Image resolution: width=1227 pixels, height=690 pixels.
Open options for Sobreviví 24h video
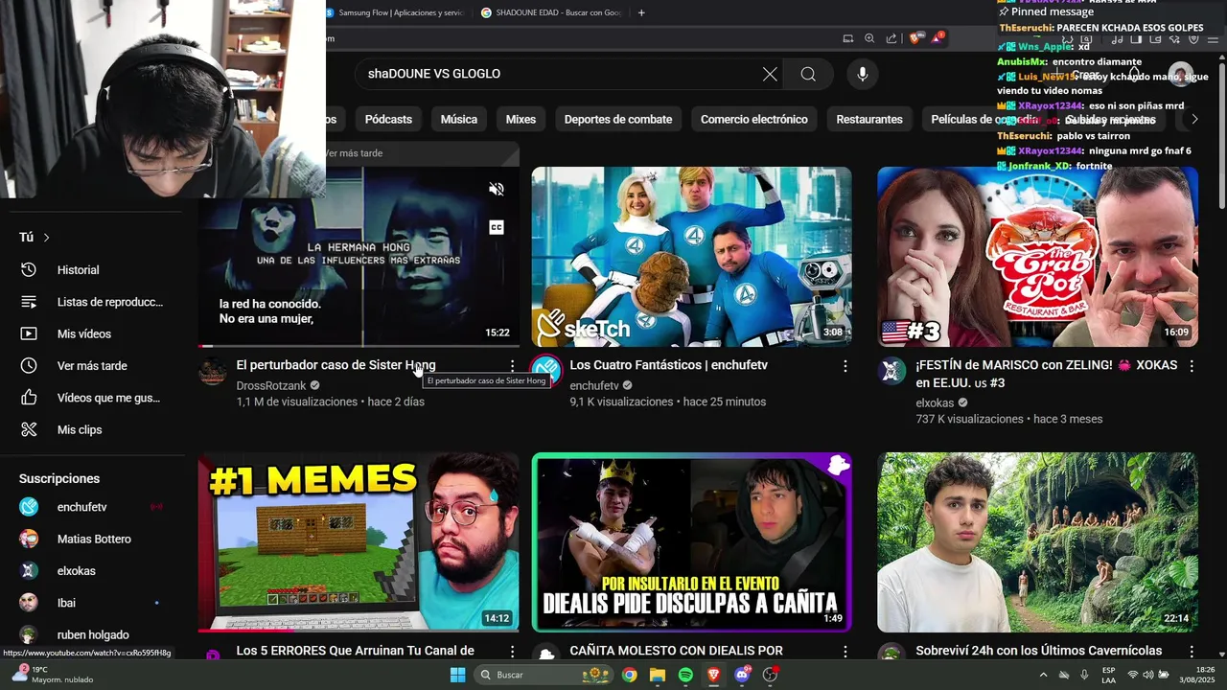(x=1192, y=652)
